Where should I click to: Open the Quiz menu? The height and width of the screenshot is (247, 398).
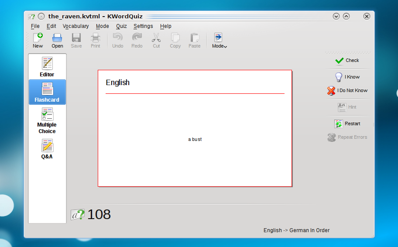click(121, 26)
